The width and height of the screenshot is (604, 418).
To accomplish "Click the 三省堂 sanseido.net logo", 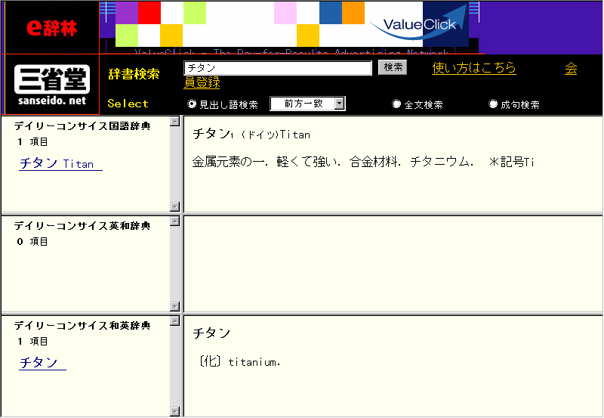I will [x=51, y=85].
